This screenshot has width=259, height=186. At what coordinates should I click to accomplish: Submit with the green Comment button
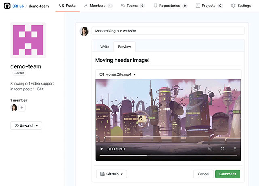click(x=227, y=174)
